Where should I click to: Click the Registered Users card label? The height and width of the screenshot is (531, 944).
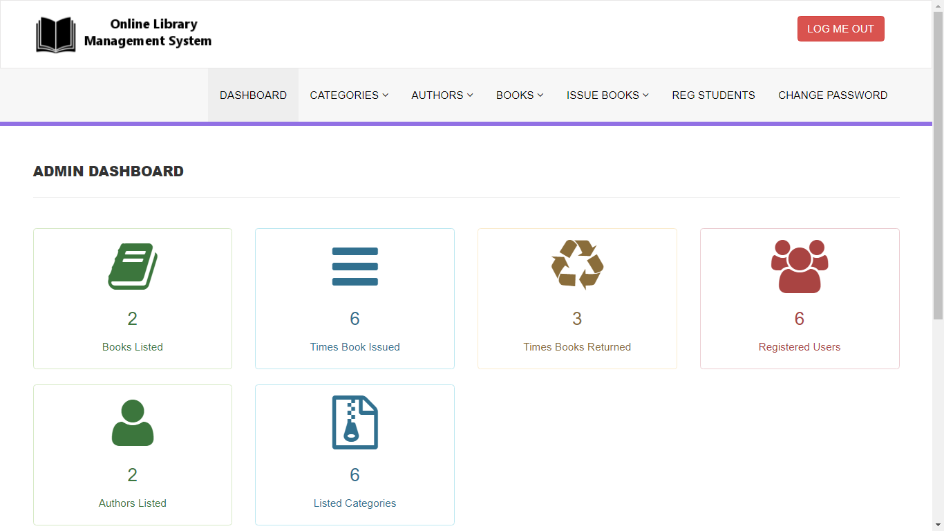tap(800, 346)
